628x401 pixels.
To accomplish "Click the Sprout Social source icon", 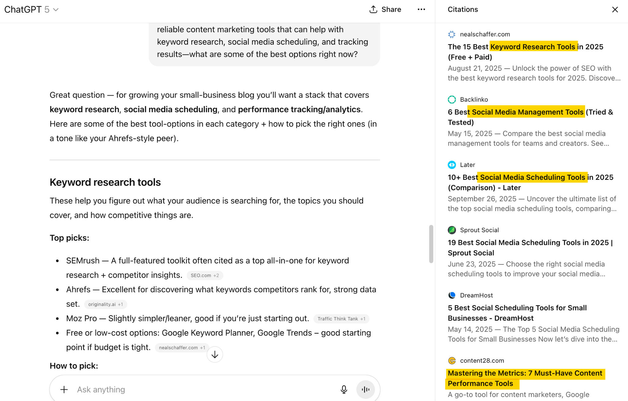I will tap(451, 230).
